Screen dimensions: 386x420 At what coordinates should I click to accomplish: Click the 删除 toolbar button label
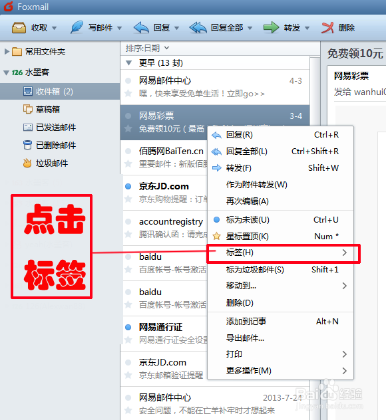346,28
